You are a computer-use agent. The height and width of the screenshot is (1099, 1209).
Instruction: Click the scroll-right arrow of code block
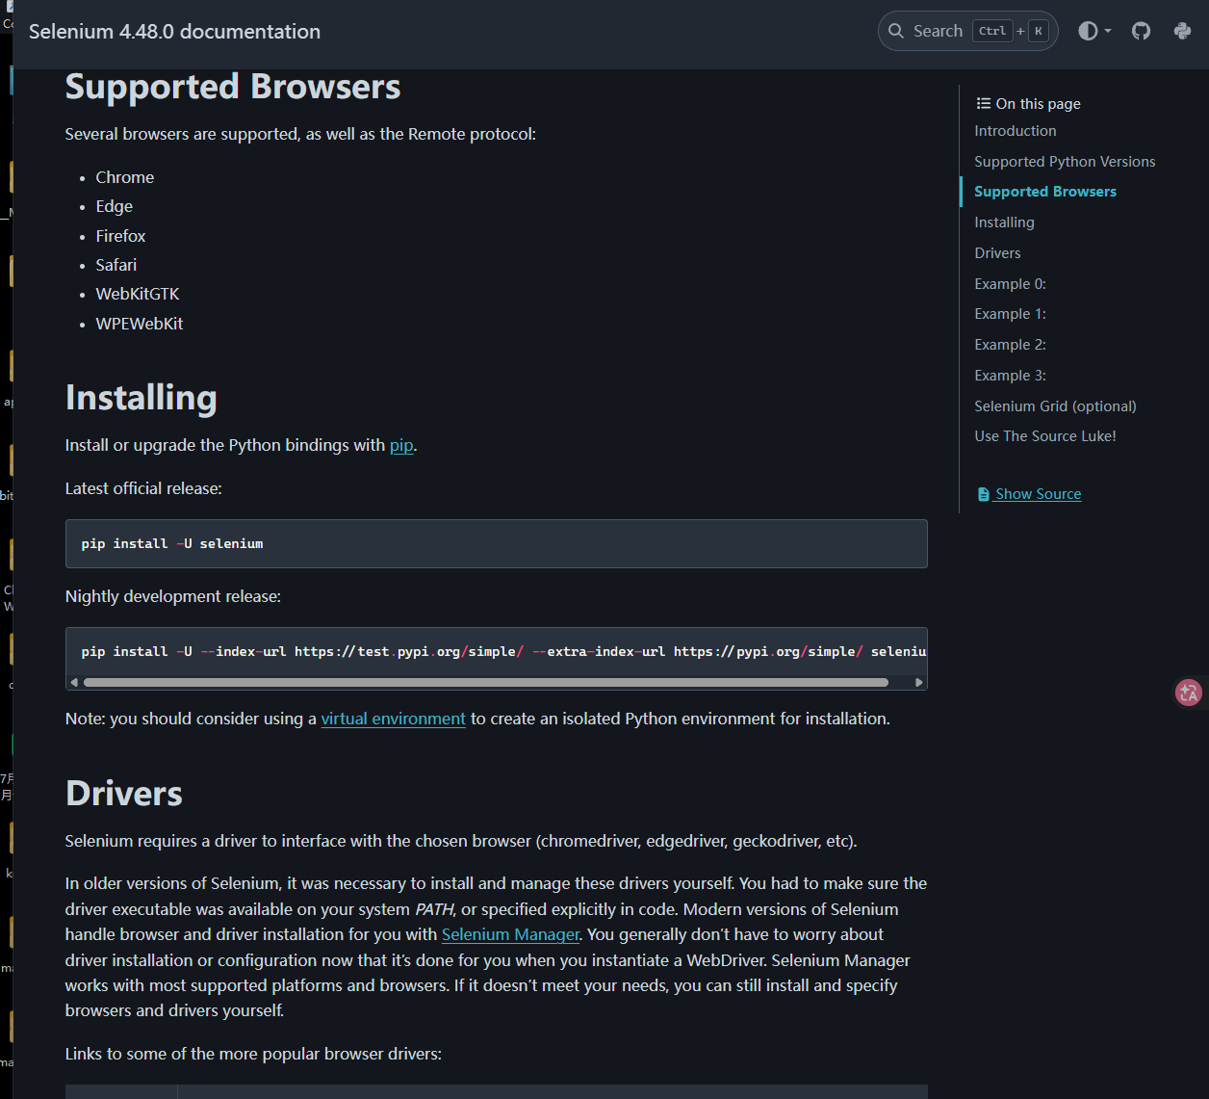[x=919, y=682]
